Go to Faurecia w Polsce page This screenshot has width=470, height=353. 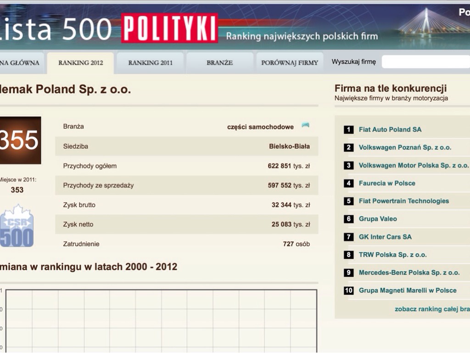pyautogui.click(x=386, y=183)
